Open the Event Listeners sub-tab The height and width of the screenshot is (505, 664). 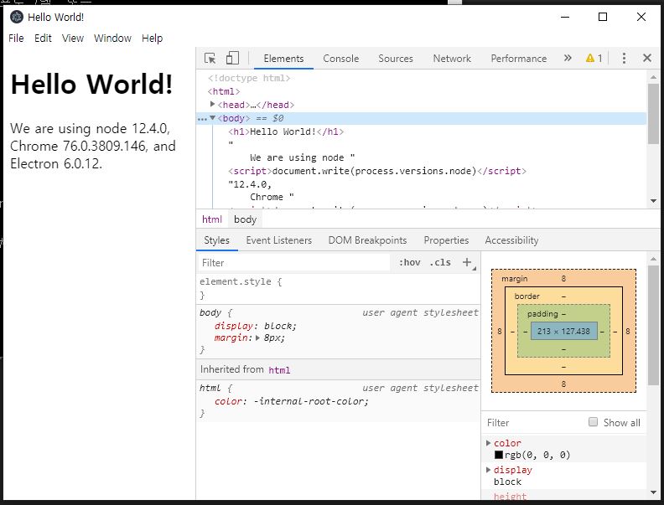click(278, 240)
